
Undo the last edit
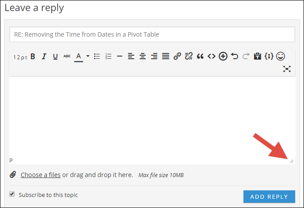[234, 56]
